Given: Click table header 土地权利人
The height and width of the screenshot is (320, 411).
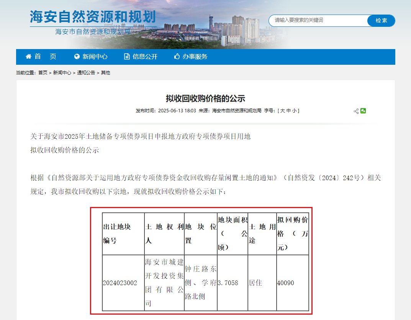Looking at the screenshot, I should [x=164, y=234].
